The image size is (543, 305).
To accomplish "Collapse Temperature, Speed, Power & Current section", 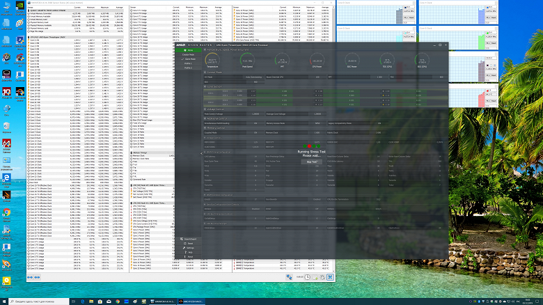I will pos(205,49).
